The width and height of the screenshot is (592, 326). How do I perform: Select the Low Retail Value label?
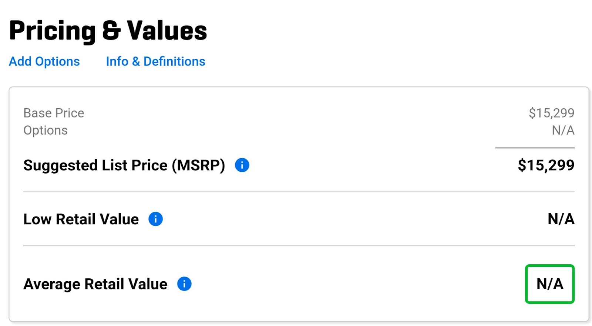[x=81, y=219]
